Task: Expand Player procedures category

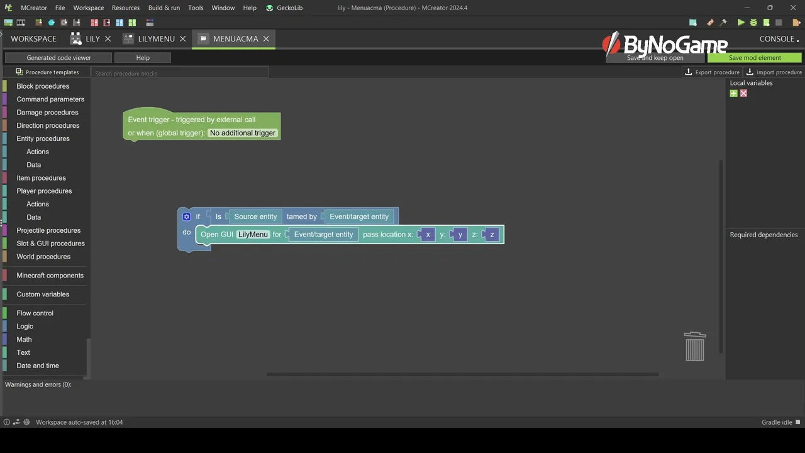Action: (x=44, y=191)
